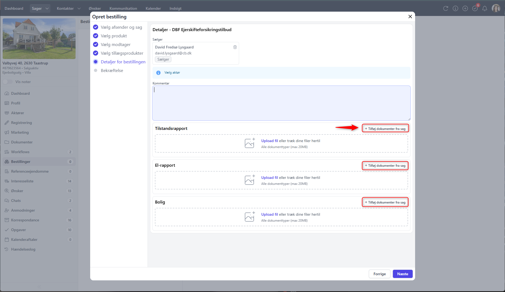Click the info circle icon in top bar
Viewport: 505px width, 292px height.
click(x=455, y=8)
